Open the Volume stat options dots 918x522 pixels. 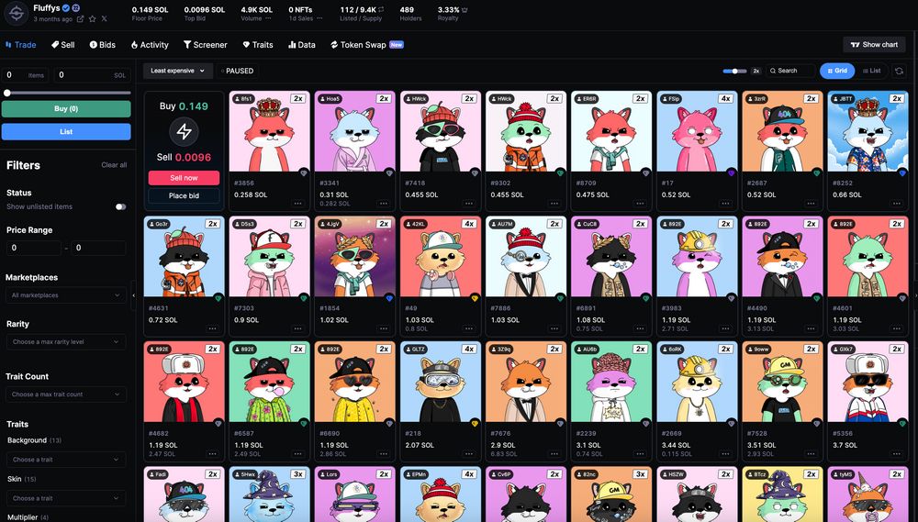(x=268, y=18)
